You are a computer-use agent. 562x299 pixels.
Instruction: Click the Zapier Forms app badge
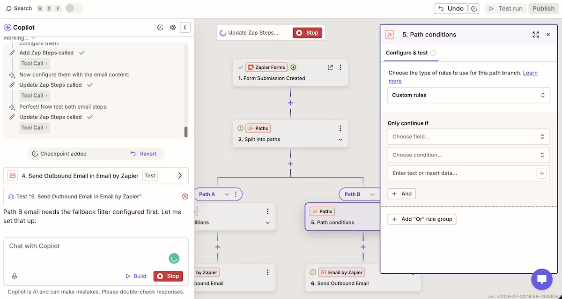(266, 67)
